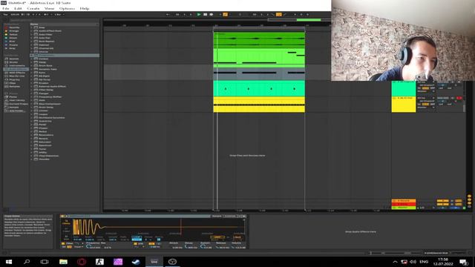Image resolution: width=475 pixels, height=267 pixels.
Task: Open the Create menu
Action: coord(33,8)
